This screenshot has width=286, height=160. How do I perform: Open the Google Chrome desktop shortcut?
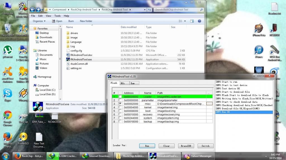click(x=8, y=115)
